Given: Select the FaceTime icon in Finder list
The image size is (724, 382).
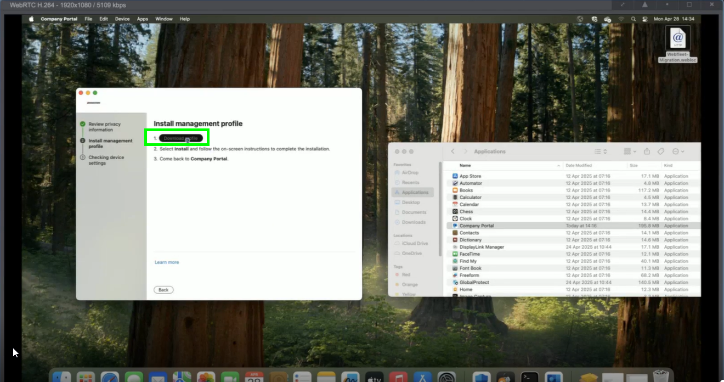Looking at the screenshot, I should coord(455,255).
